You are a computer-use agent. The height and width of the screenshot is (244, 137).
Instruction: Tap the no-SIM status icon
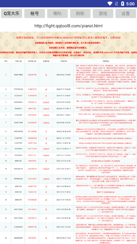point(117,4)
